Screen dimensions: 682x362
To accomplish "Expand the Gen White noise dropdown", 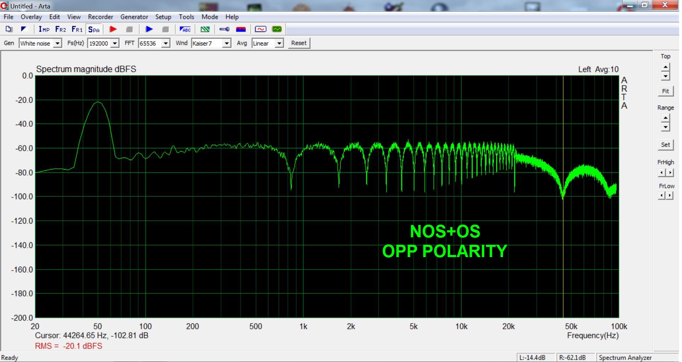I will [x=58, y=43].
